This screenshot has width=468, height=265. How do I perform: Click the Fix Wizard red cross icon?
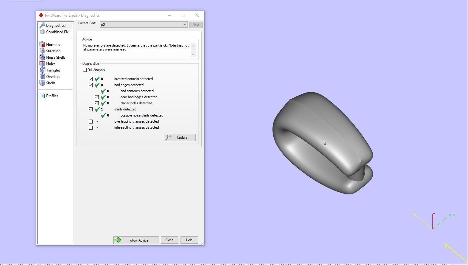point(41,15)
